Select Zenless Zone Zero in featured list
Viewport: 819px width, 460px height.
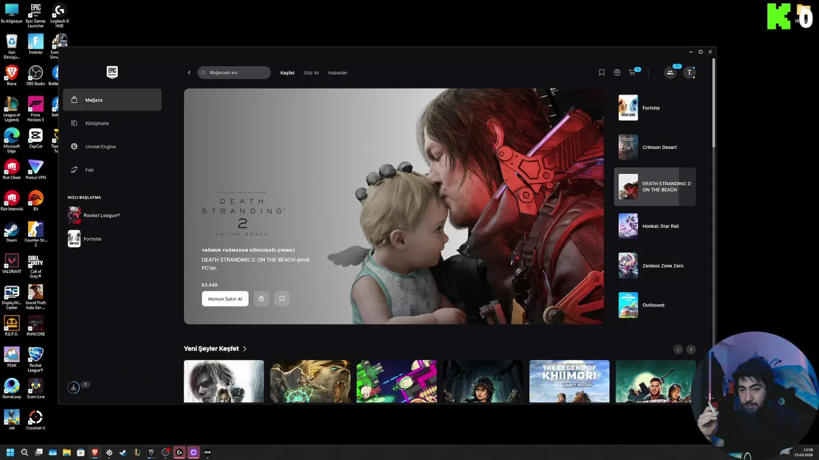tap(655, 266)
